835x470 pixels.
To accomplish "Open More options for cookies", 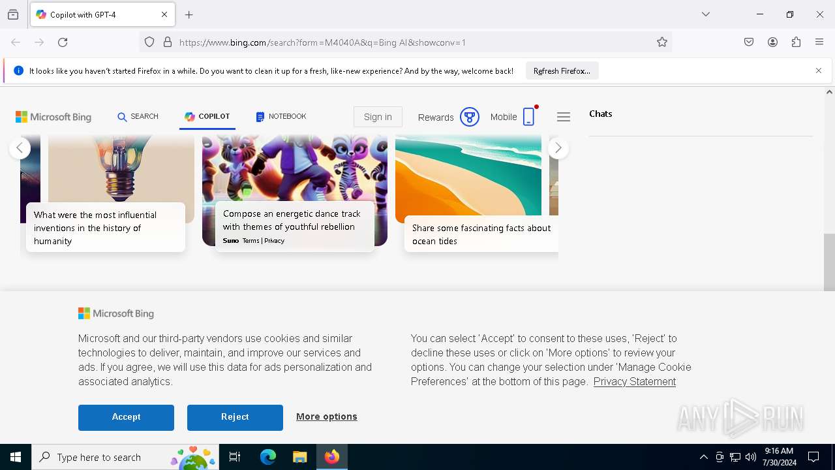I will pos(327,416).
